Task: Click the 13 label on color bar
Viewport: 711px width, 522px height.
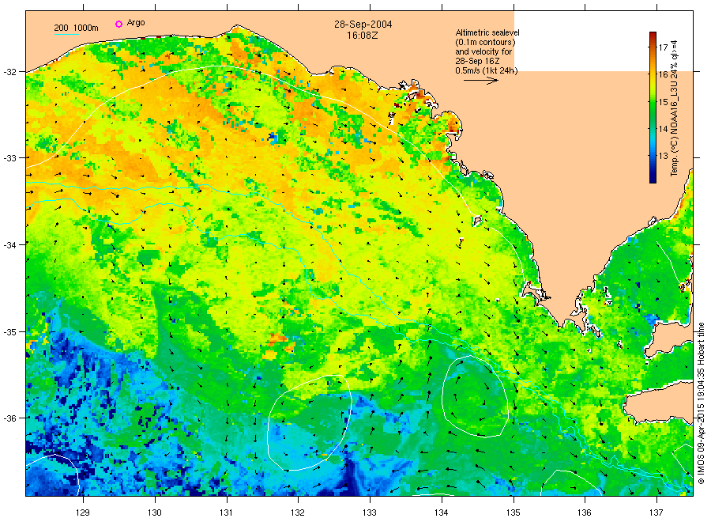Action: pyautogui.click(x=663, y=156)
